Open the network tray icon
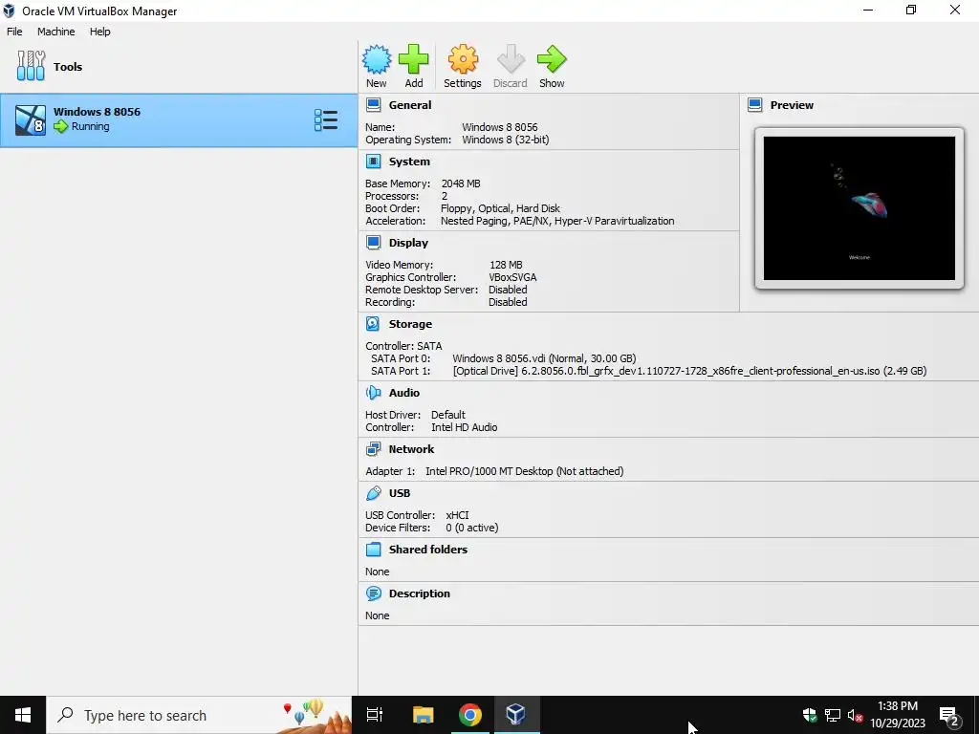The image size is (979, 734). (x=833, y=715)
